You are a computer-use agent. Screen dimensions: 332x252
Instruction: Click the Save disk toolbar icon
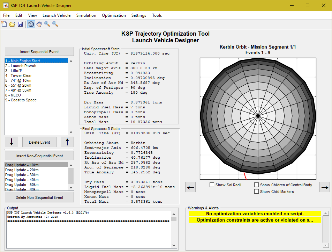pos(20,24)
